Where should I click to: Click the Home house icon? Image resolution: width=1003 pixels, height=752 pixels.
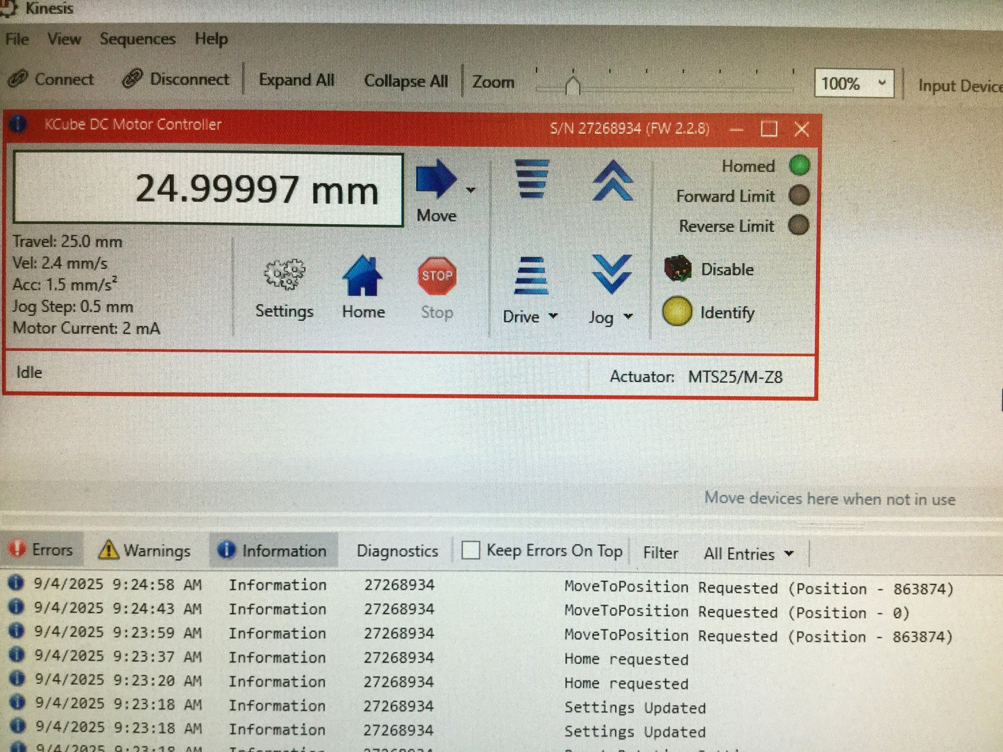click(362, 276)
